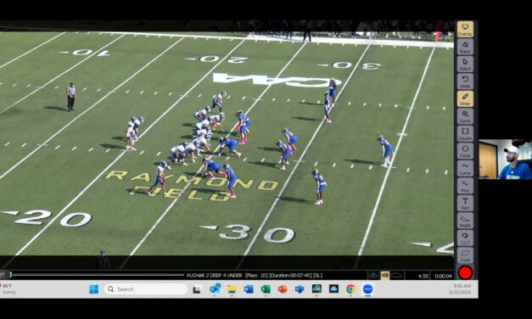Image resolution: width=532 pixels, height=319 pixels.
Task: Toggle the audio speaker icon
Action: pyautogui.click(x=384, y=276)
